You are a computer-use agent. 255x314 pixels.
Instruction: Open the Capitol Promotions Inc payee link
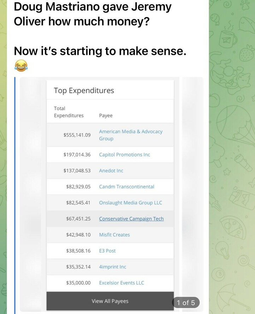124,155
